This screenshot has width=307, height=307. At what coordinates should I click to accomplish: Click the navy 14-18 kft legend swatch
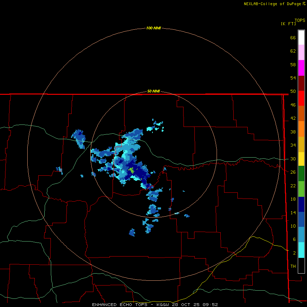point(301,204)
